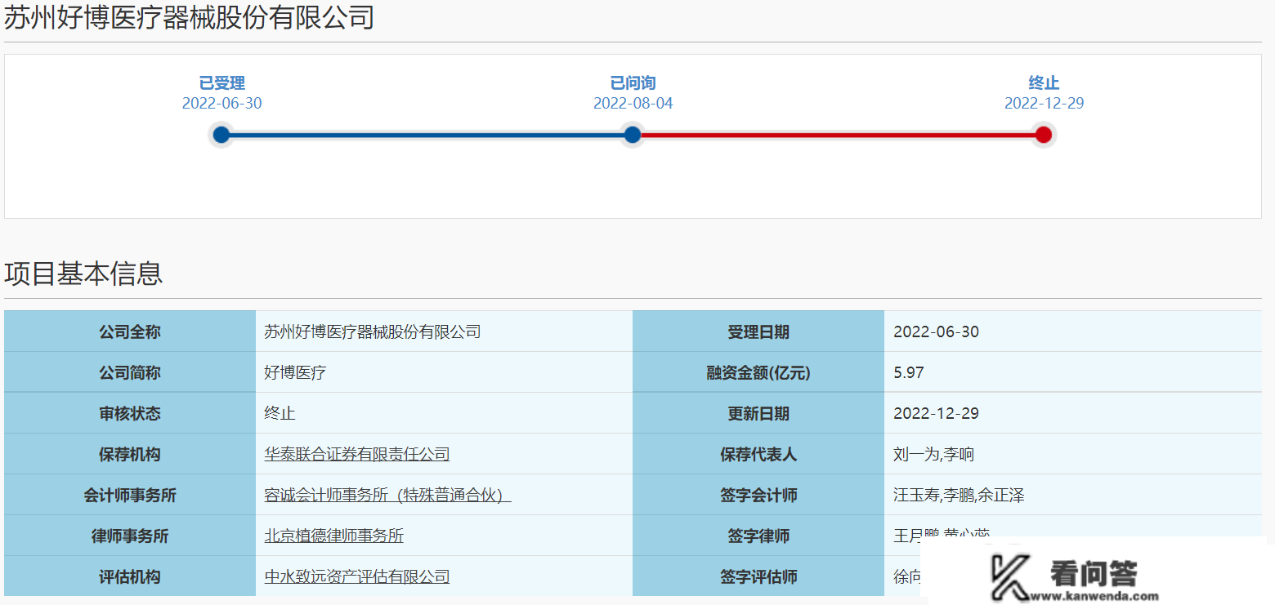The height and width of the screenshot is (605, 1275).
Task: Open the 北京植德律师事务所 link
Action: (x=333, y=536)
